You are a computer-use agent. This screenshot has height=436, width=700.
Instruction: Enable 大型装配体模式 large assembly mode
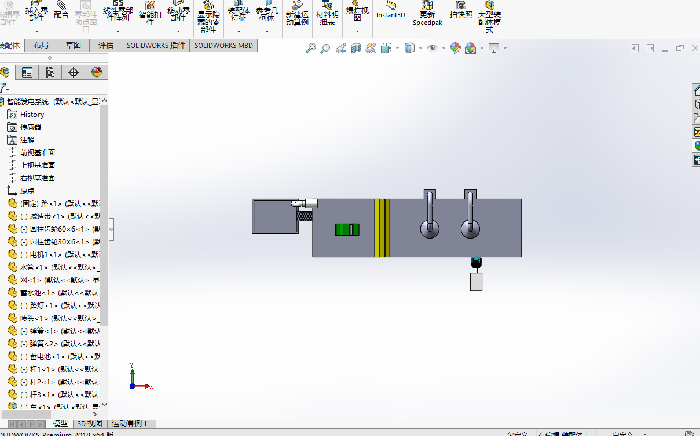coord(490,17)
